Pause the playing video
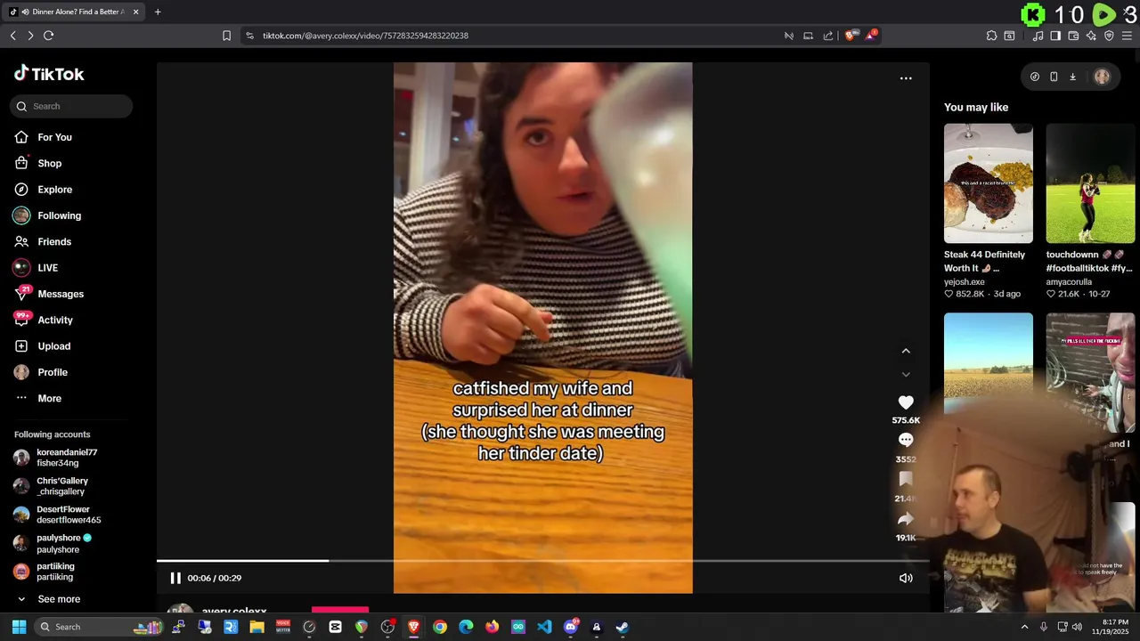1140x641 pixels. [x=175, y=578]
